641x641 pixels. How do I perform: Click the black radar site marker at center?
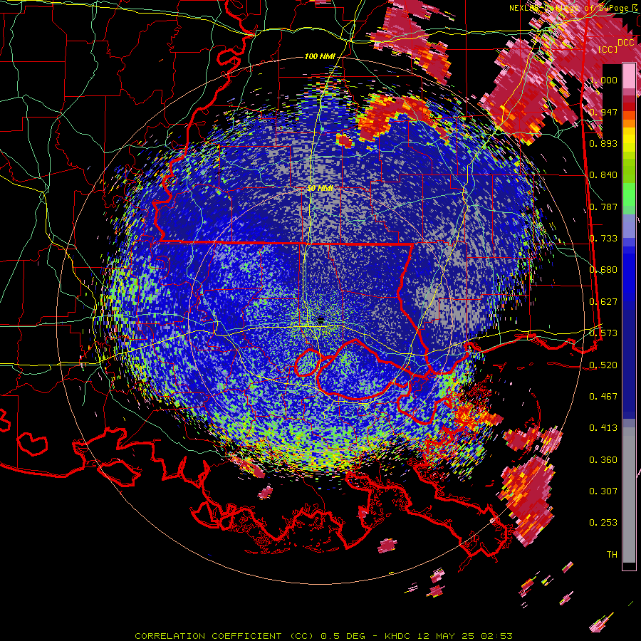click(320, 320)
